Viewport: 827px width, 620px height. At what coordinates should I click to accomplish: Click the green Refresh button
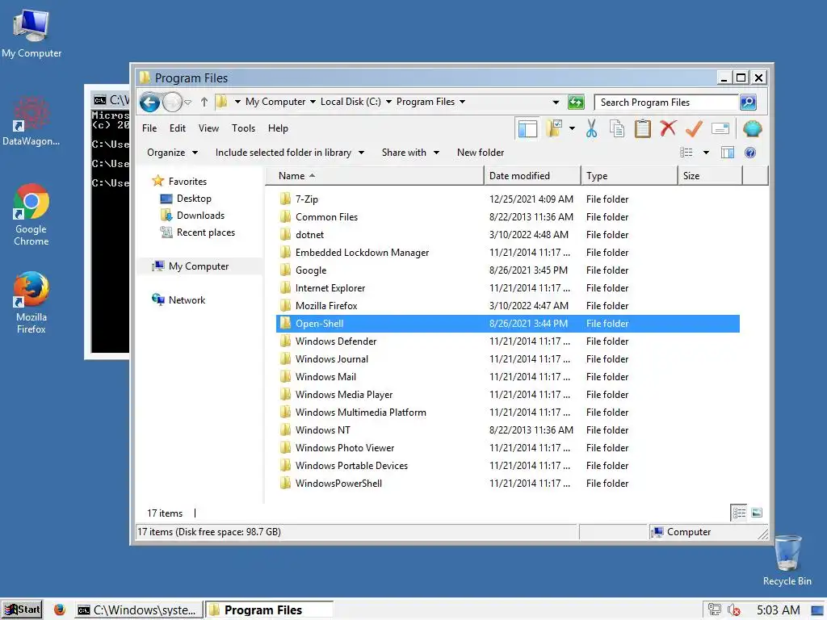[x=576, y=102]
